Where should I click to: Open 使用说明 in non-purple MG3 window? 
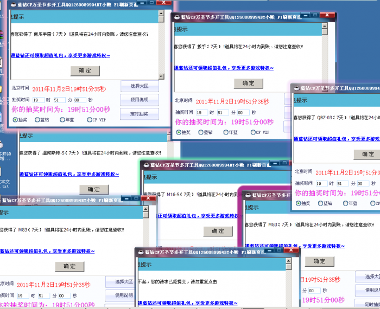click(x=120, y=295)
